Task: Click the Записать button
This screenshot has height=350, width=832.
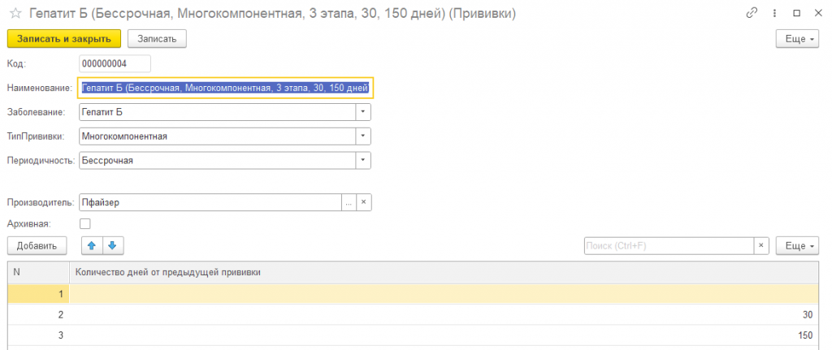Action: point(157,39)
